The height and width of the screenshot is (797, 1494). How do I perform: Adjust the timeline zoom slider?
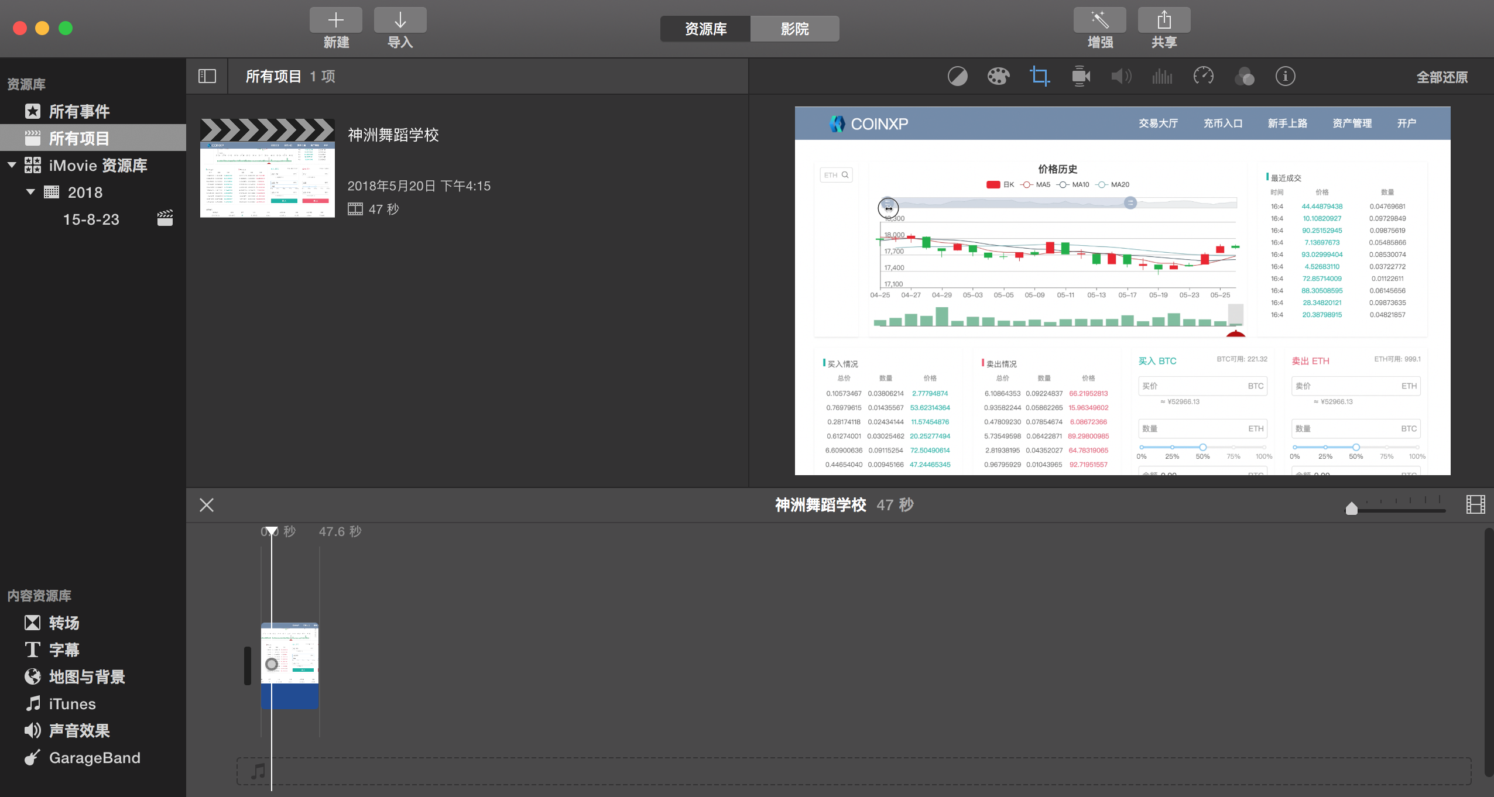coord(1352,509)
